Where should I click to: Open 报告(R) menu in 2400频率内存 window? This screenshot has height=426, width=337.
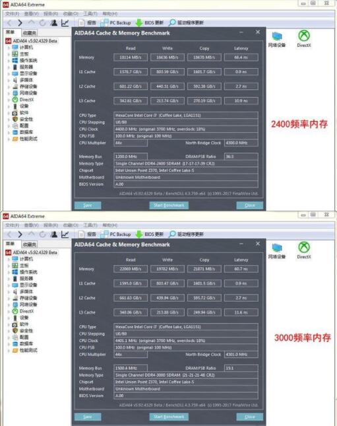(51, 14)
